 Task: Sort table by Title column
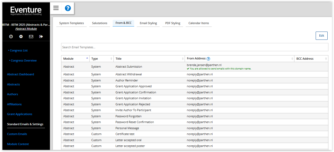click(x=149, y=59)
